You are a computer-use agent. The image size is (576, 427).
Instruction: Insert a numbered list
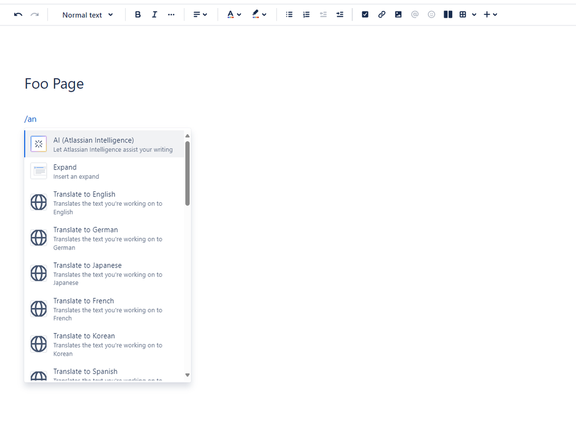pos(306,14)
